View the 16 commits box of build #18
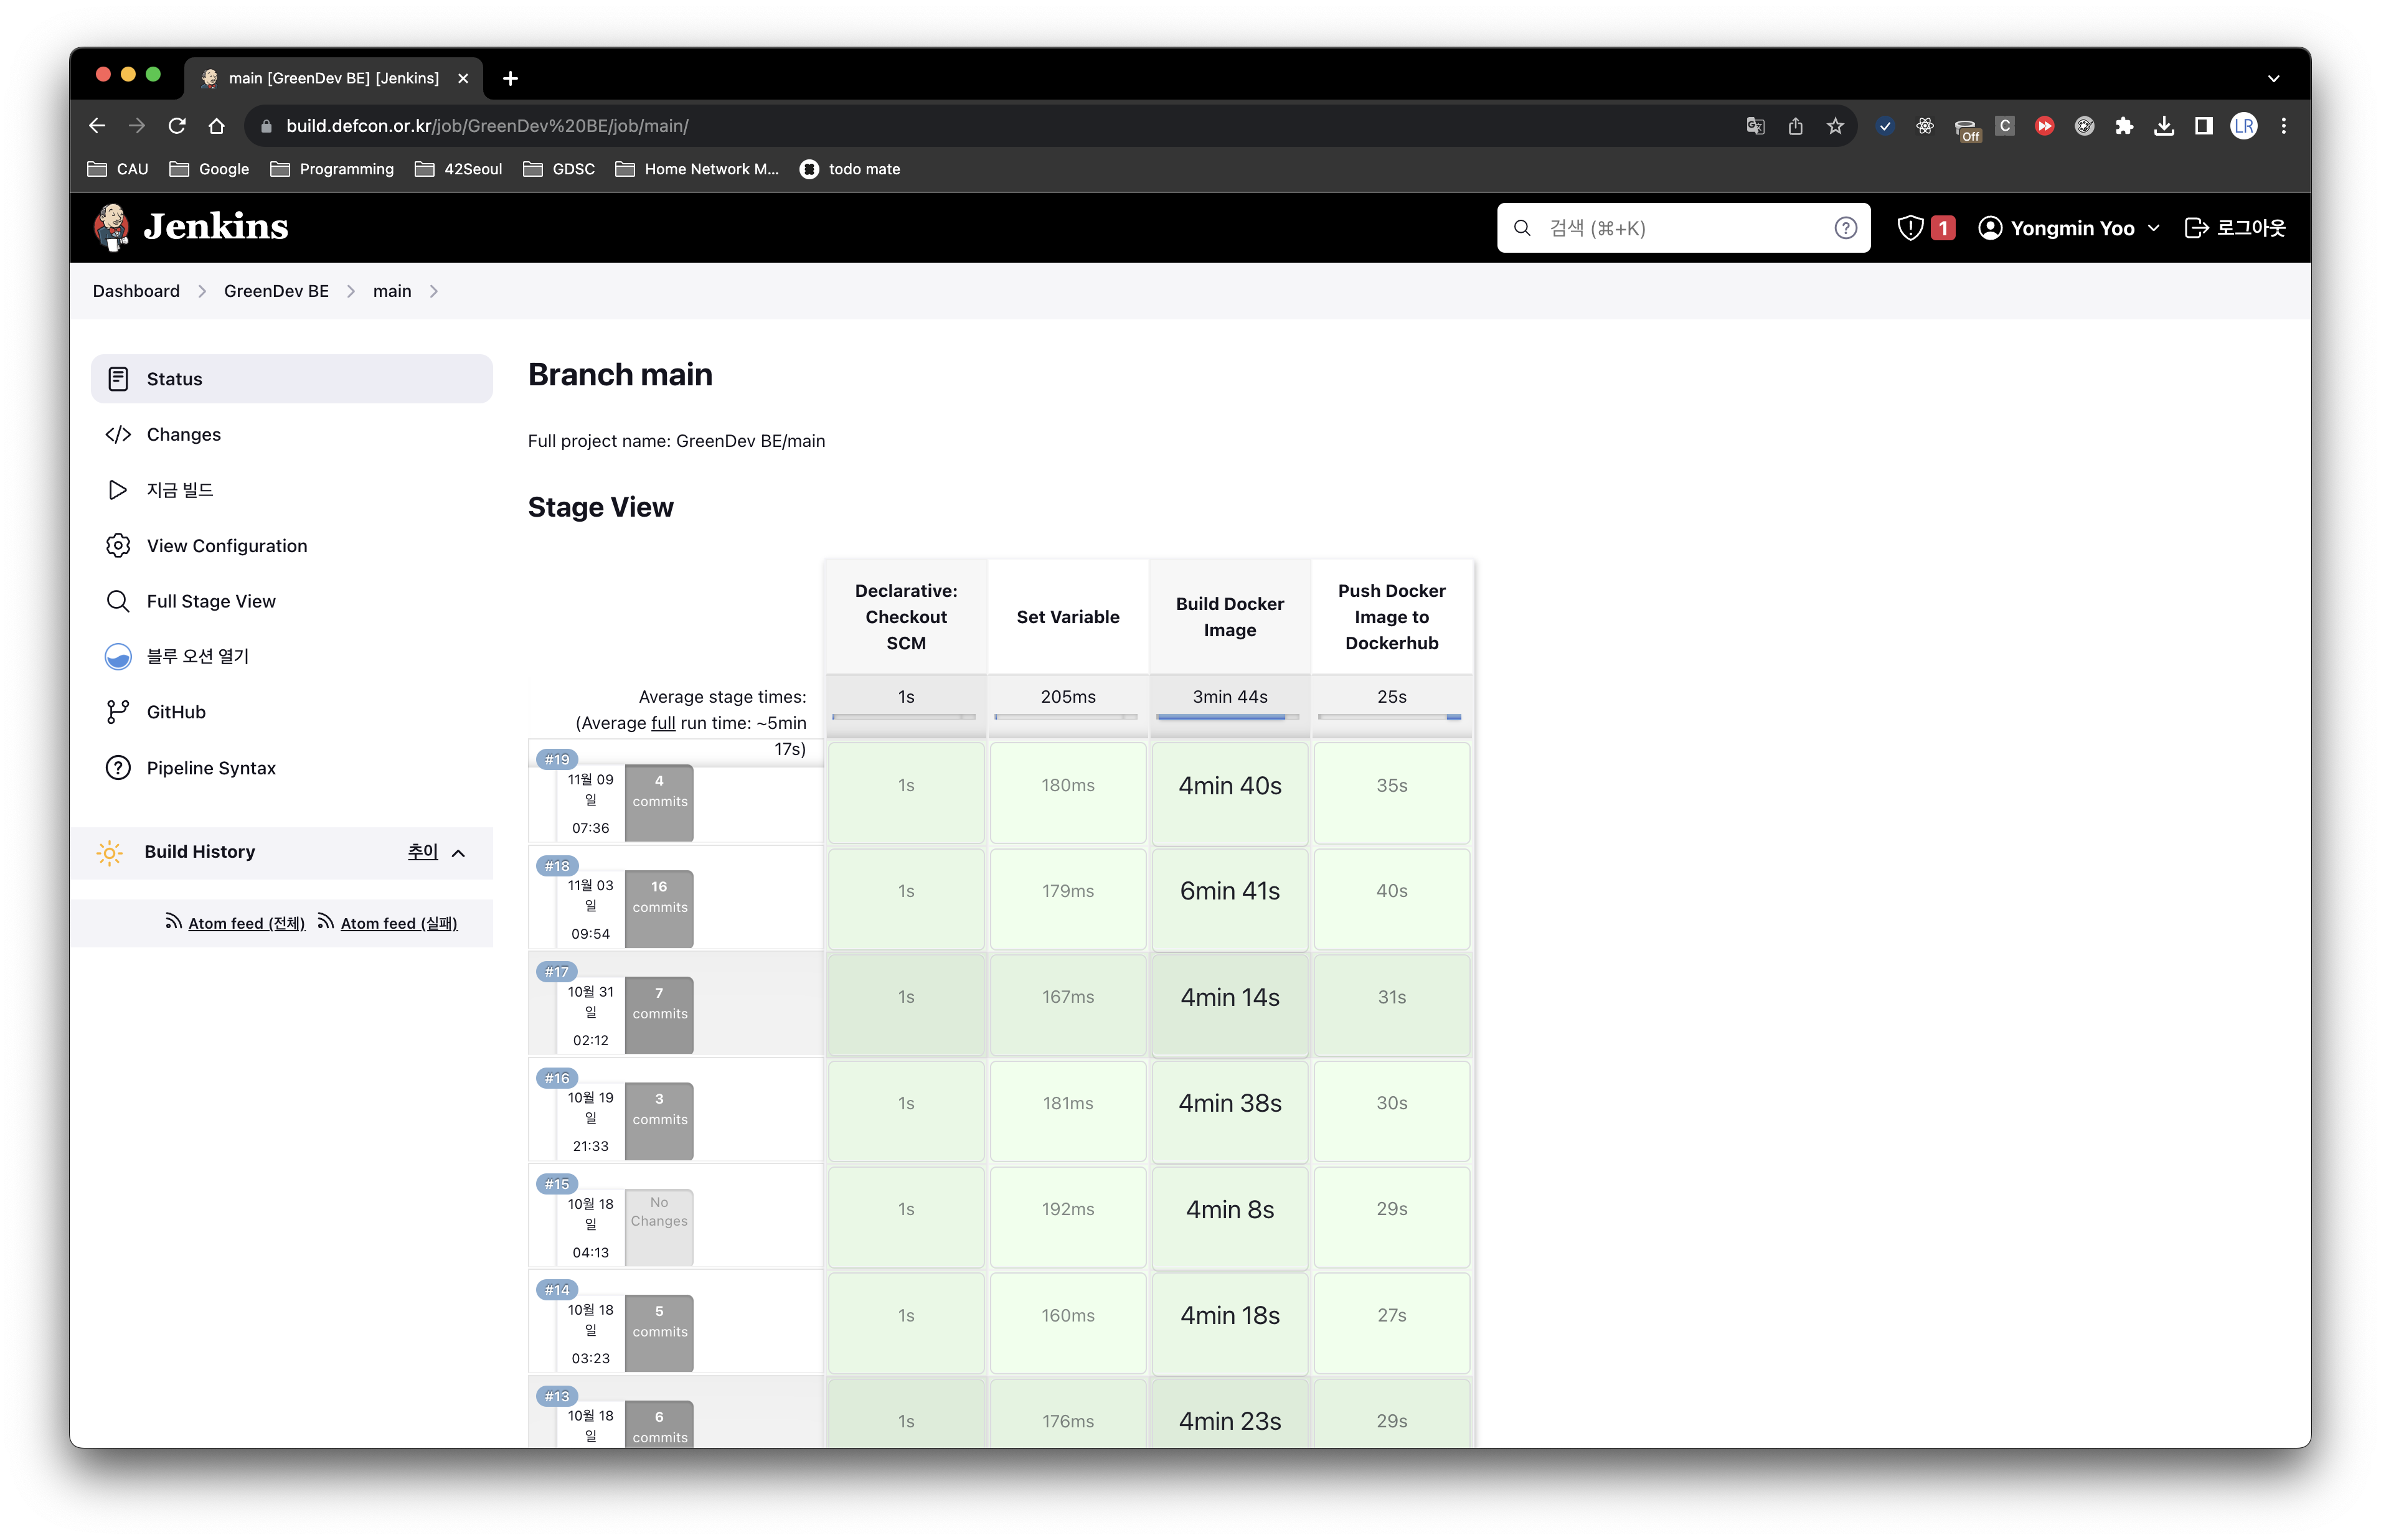Viewport: 2381px width, 1540px height. click(x=659, y=909)
